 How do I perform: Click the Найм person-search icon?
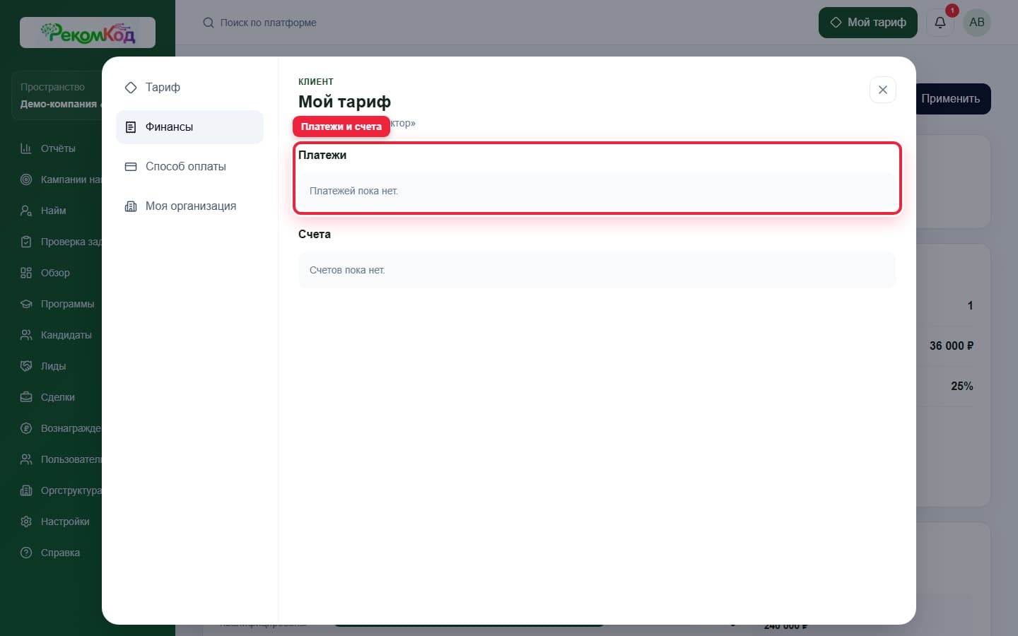26,211
